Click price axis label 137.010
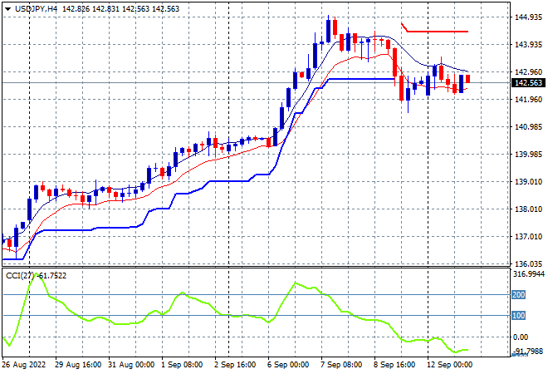 click(x=528, y=237)
